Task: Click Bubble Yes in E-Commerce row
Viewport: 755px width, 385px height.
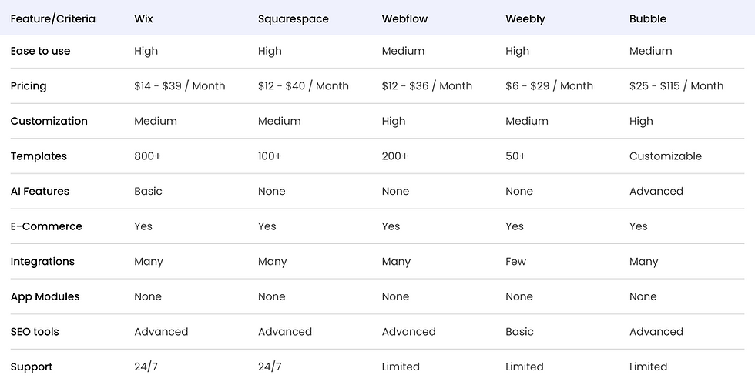Action: click(638, 226)
